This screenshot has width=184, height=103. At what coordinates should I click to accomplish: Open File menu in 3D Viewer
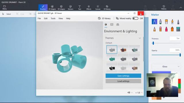tap(39, 18)
